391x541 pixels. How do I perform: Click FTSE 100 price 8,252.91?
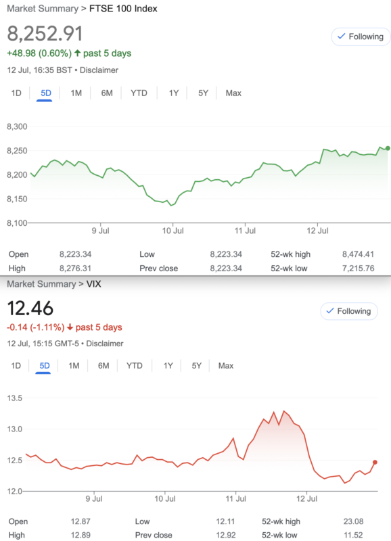coord(45,34)
